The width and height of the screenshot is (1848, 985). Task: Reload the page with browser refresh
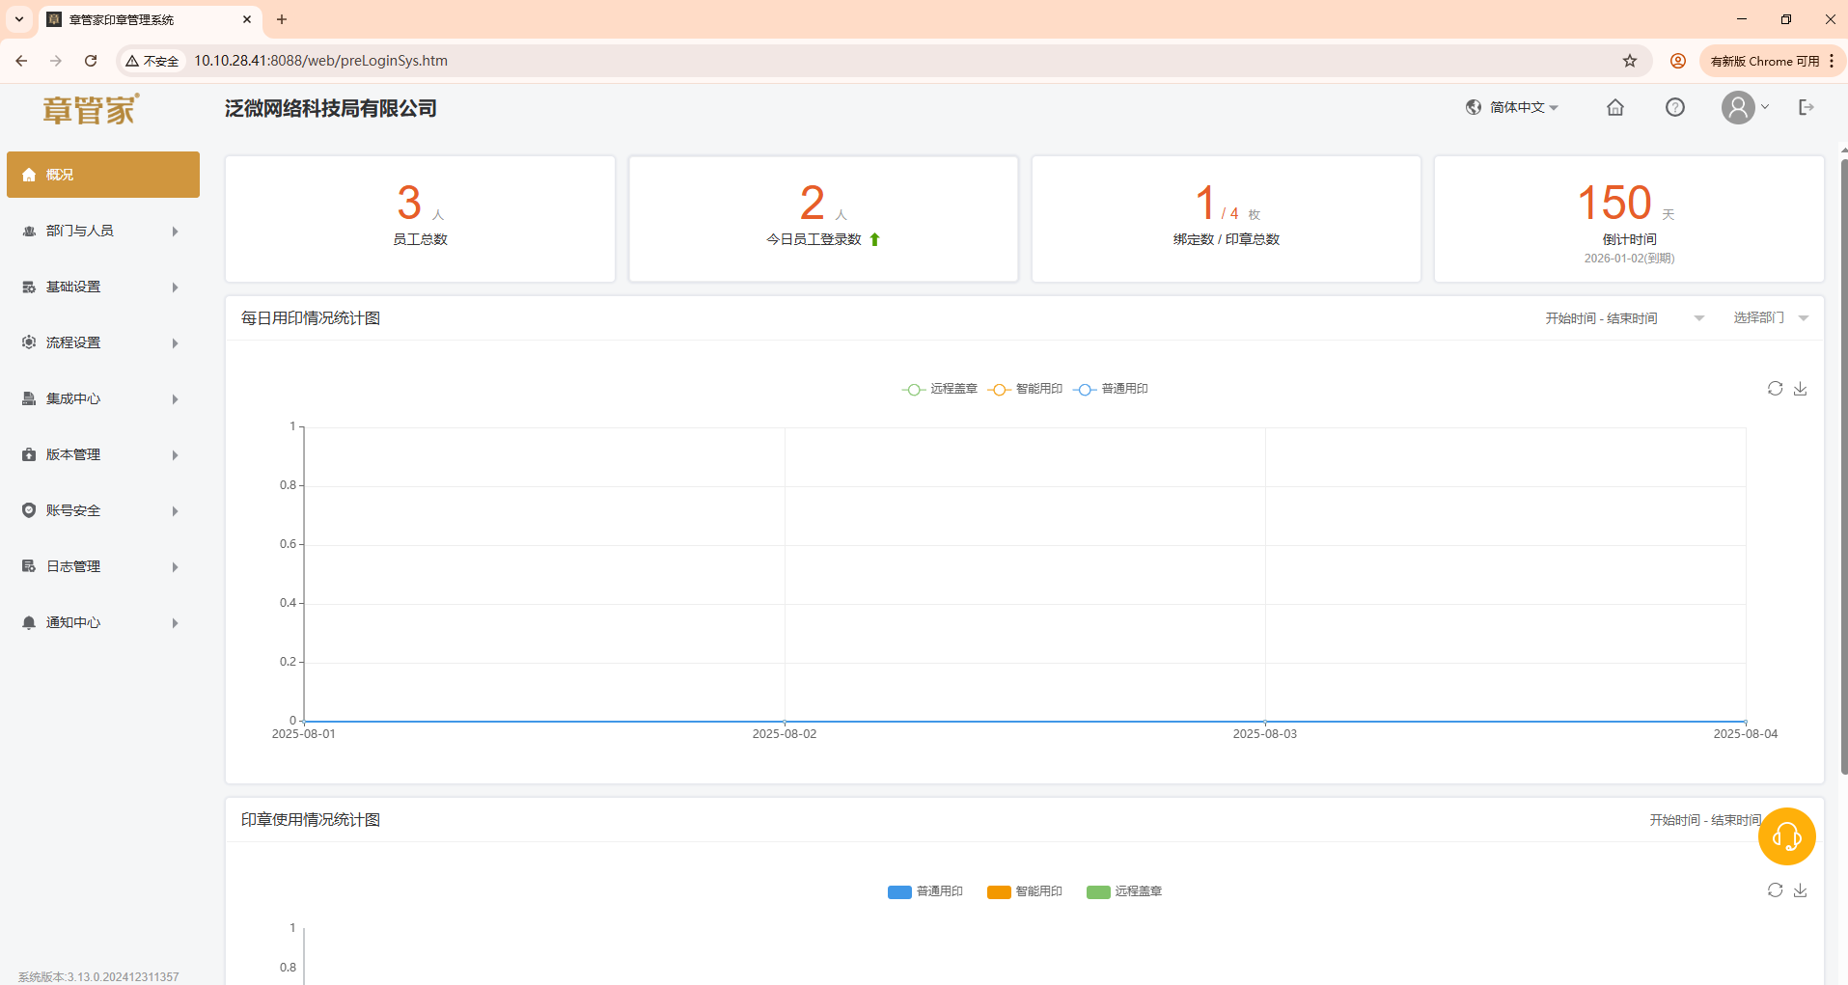91,61
